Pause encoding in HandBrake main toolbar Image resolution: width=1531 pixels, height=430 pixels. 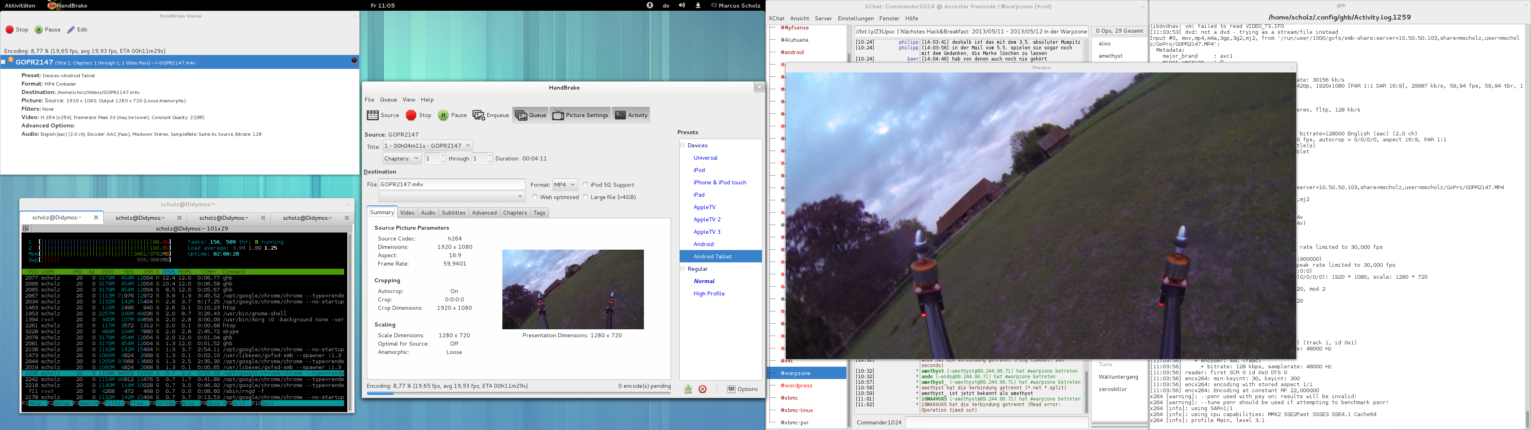click(x=452, y=115)
